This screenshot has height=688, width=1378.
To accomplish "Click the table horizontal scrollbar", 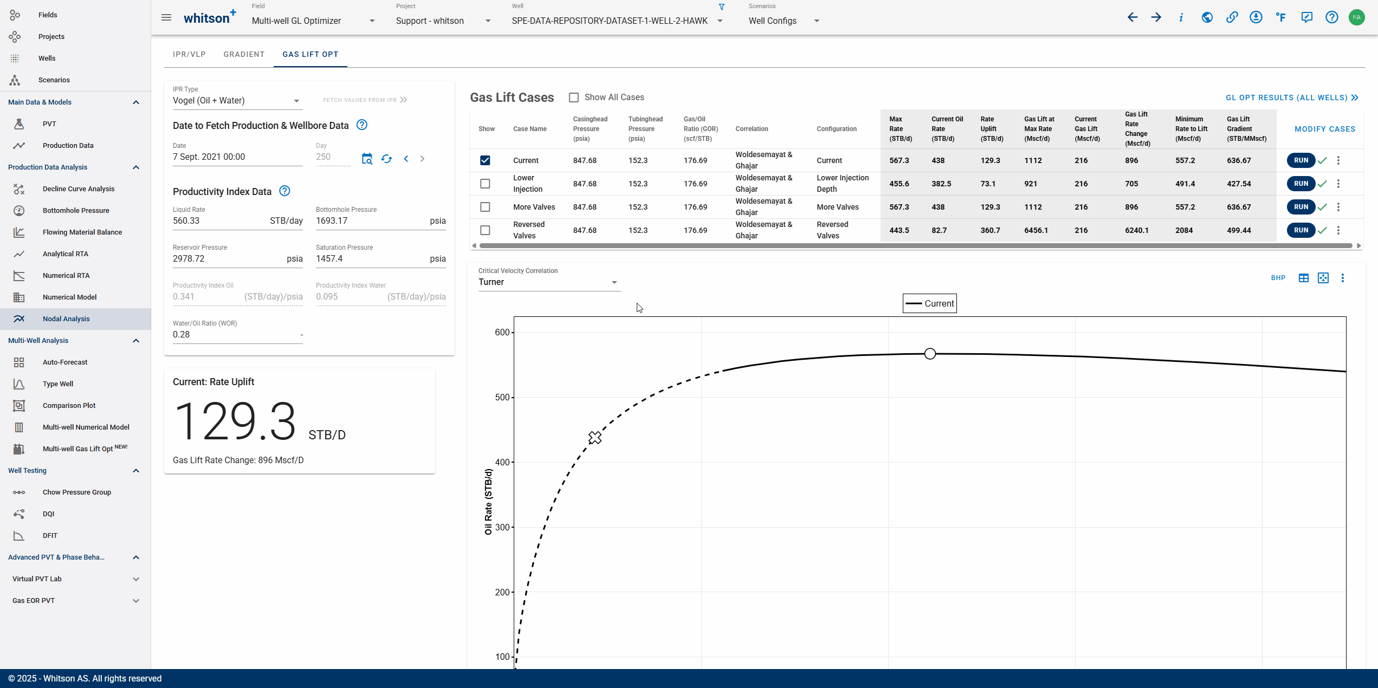I will [x=916, y=246].
